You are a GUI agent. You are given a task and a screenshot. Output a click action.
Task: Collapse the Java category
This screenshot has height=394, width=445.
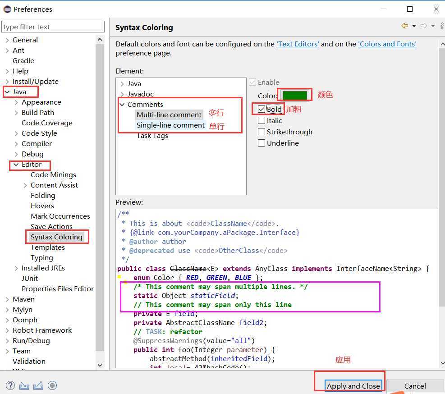[7, 92]
